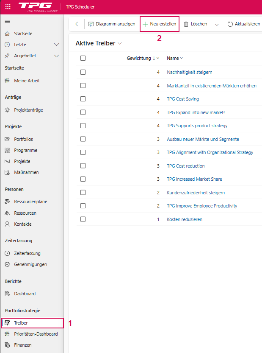Open Projektanträge lightbulb icon in sidebar

tap(7, 110)
